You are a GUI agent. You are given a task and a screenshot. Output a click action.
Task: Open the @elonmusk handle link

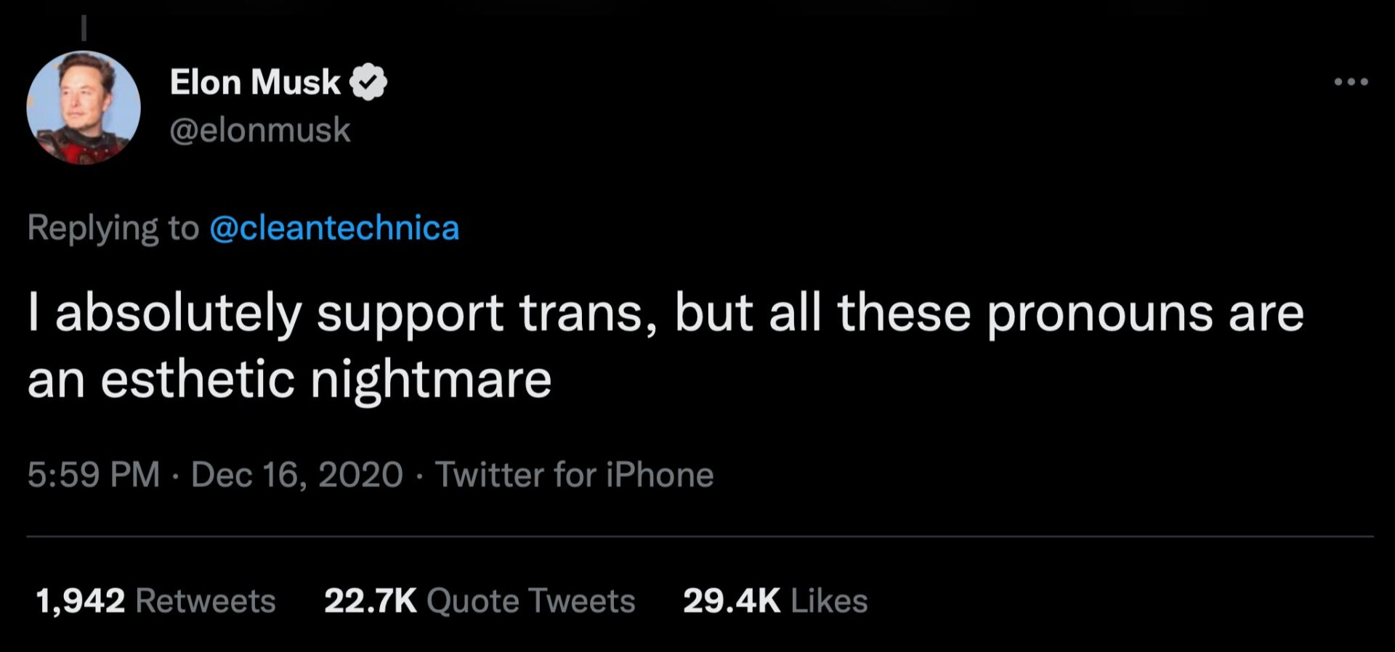tap(260, 131)
